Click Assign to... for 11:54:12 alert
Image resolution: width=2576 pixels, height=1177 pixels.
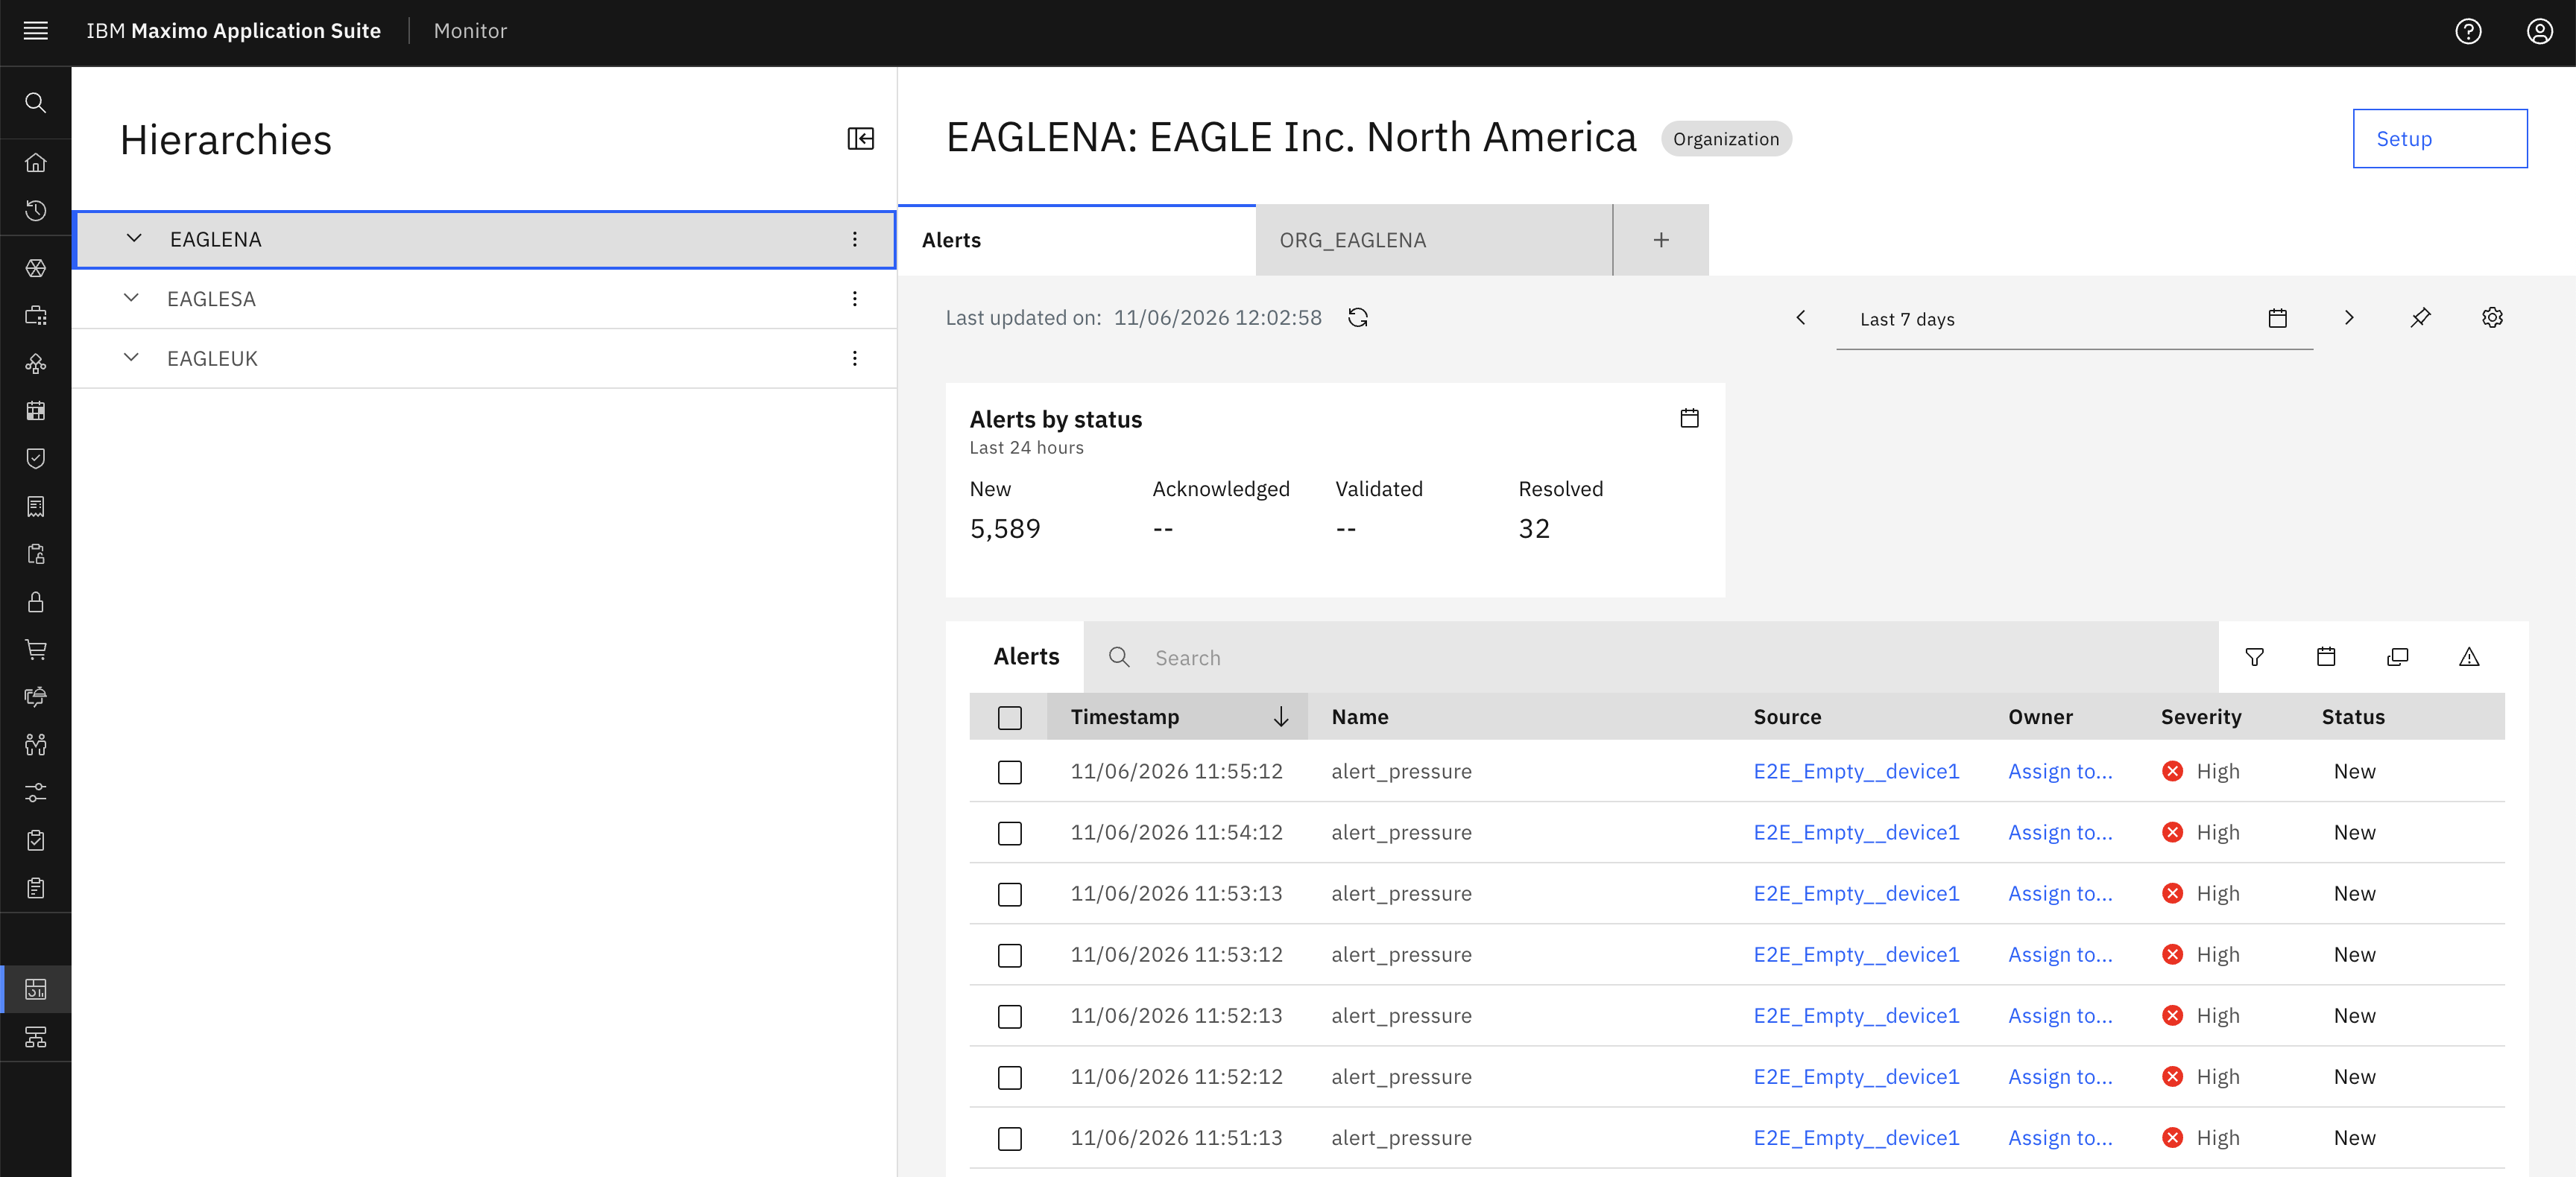click(x=2060, y=832)
